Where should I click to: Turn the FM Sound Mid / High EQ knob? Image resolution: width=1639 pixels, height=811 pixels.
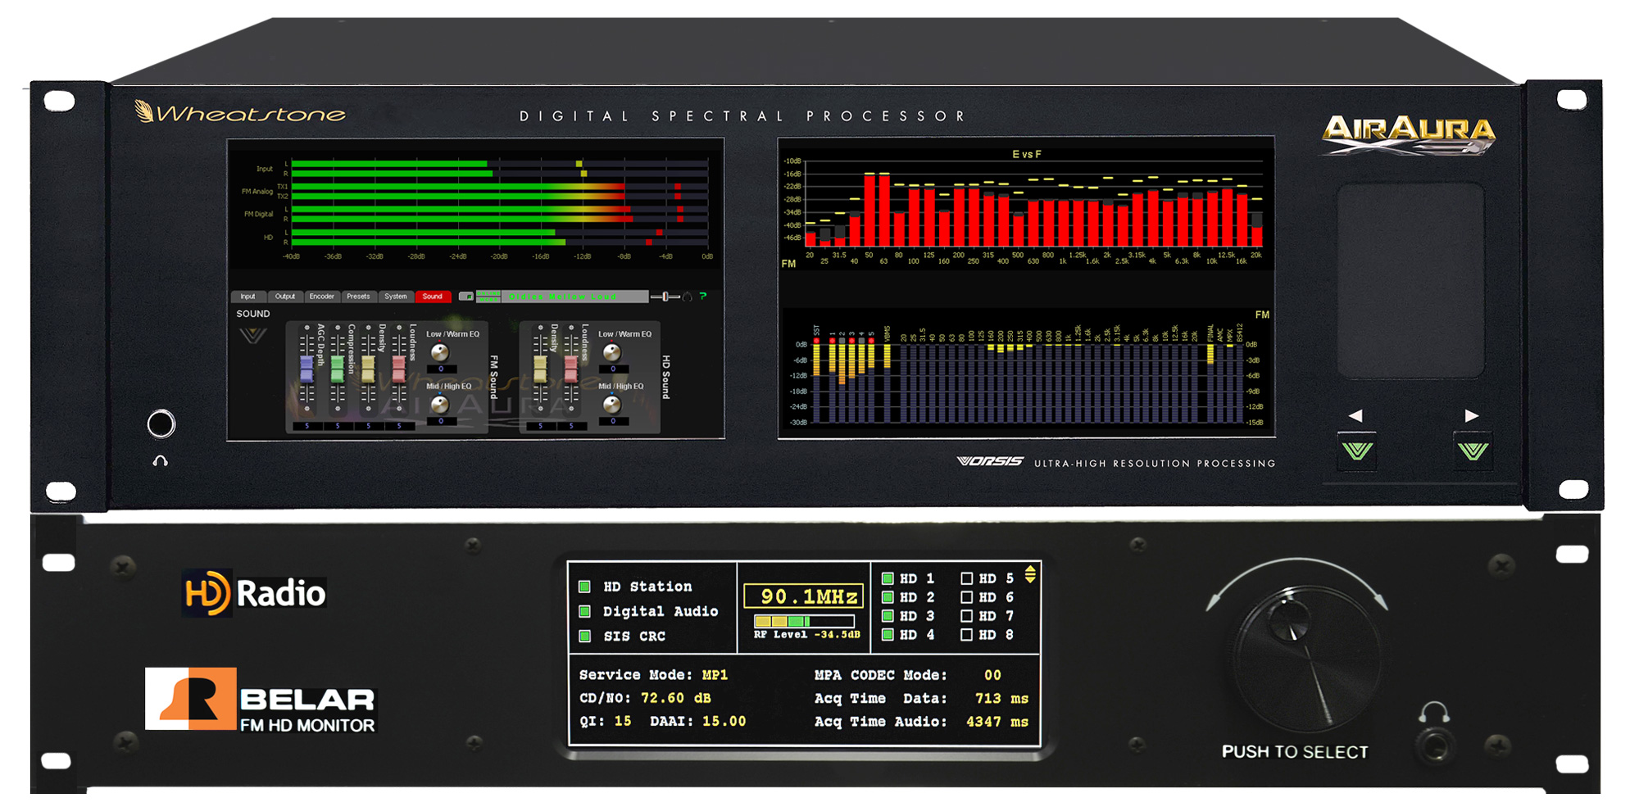440,405
